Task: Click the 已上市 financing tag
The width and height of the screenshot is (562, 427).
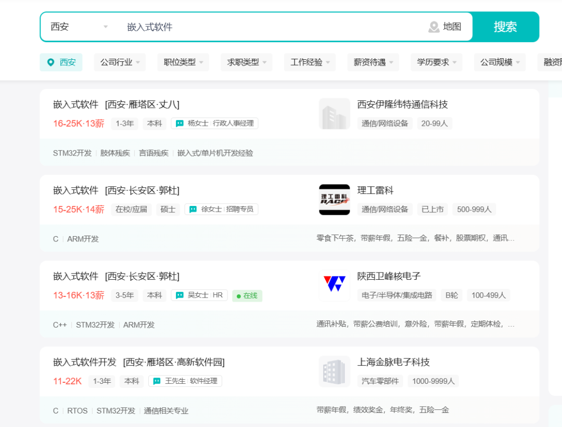Action: click(x=432, y=209)
